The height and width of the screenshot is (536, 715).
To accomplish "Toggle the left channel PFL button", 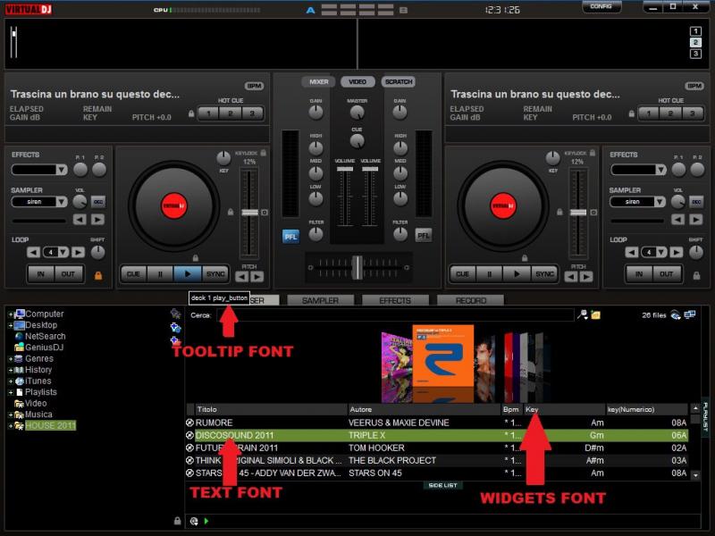I will 291,237.
